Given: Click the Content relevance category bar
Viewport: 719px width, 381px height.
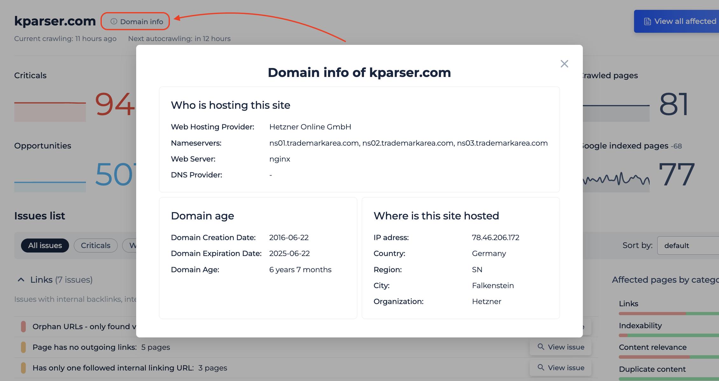Looking at the screenshot, I should pos(669,357).
